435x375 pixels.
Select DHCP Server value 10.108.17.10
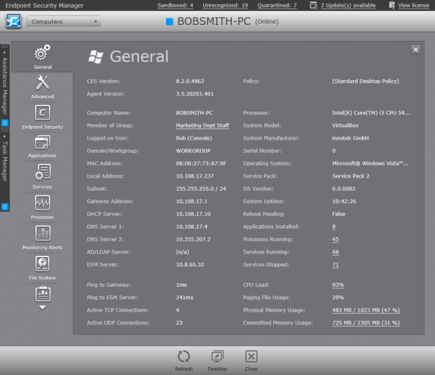click(x=193, y=214)
